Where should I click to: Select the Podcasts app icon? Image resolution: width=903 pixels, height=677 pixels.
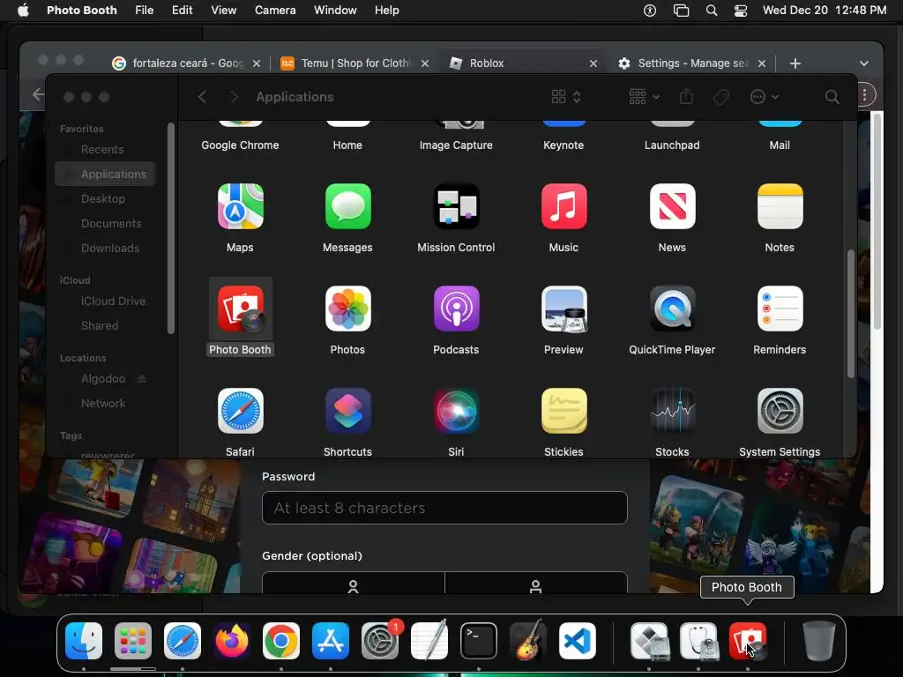[456, 309]
